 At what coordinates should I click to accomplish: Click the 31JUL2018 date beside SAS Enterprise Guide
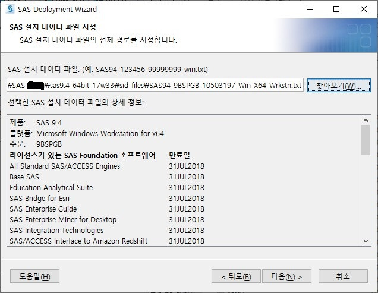click(x=187, y=209)
